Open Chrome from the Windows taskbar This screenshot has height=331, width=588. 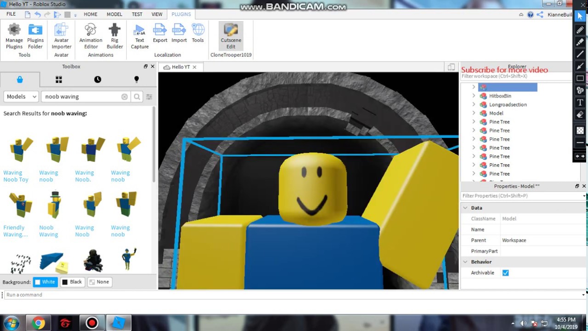coord(38,323)
